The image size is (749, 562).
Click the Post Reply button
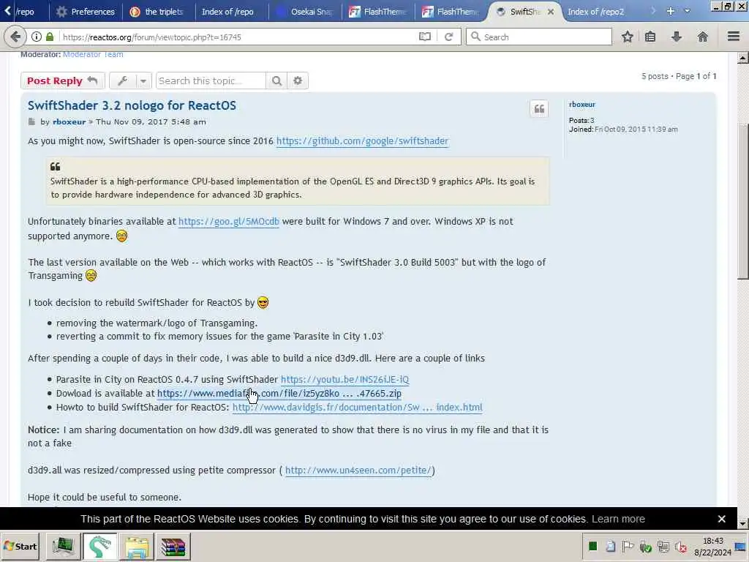tap(63, 80)
